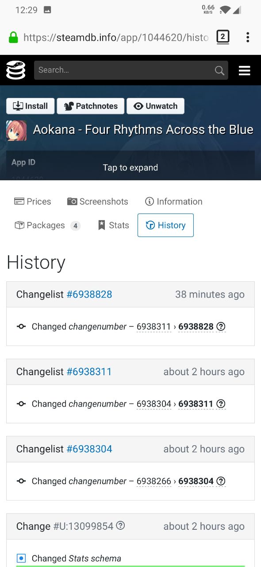This screenshot has width=261, height=567.
Task: Focus the Search input field
Action: tap(124, 70)
